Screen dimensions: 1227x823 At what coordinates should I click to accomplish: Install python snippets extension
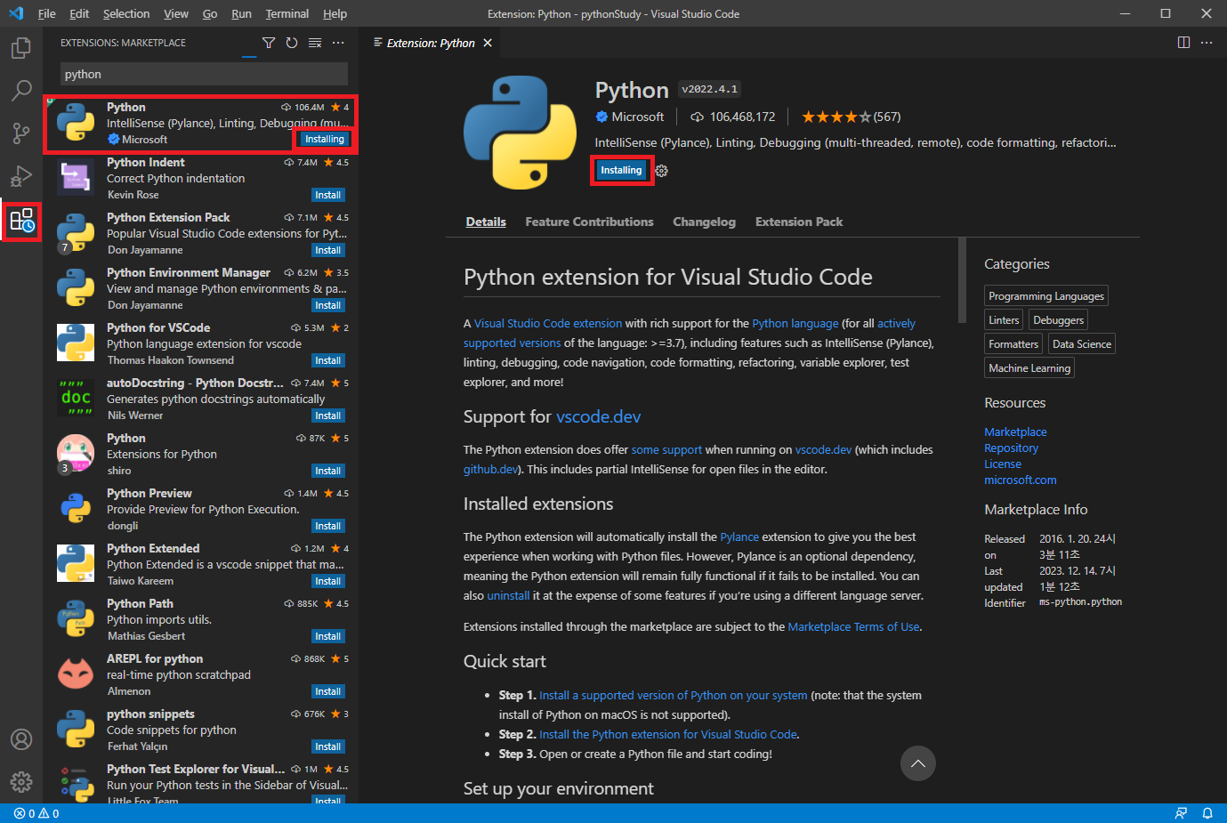click(x=327, y=746)
